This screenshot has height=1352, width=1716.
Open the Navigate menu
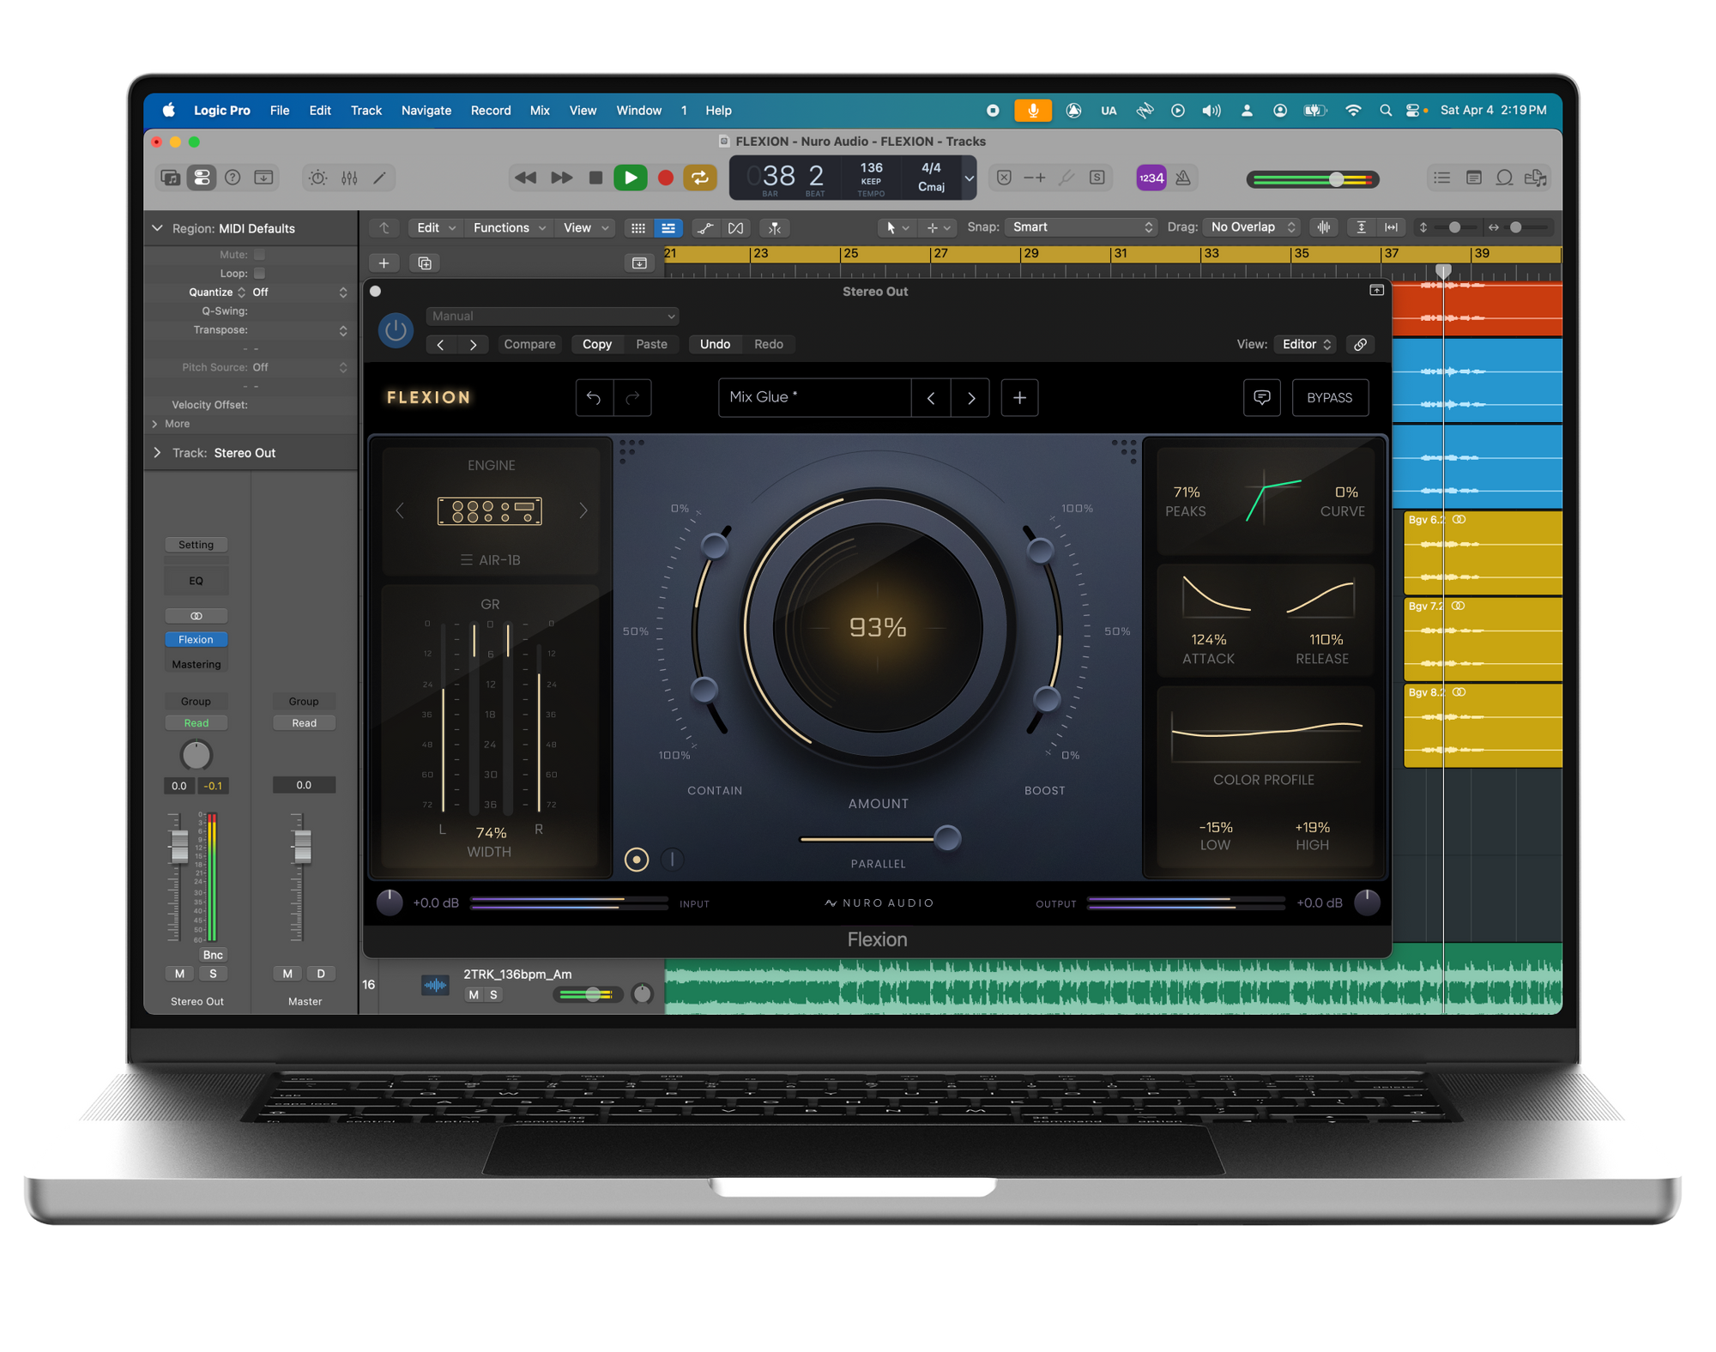(426, 111)
